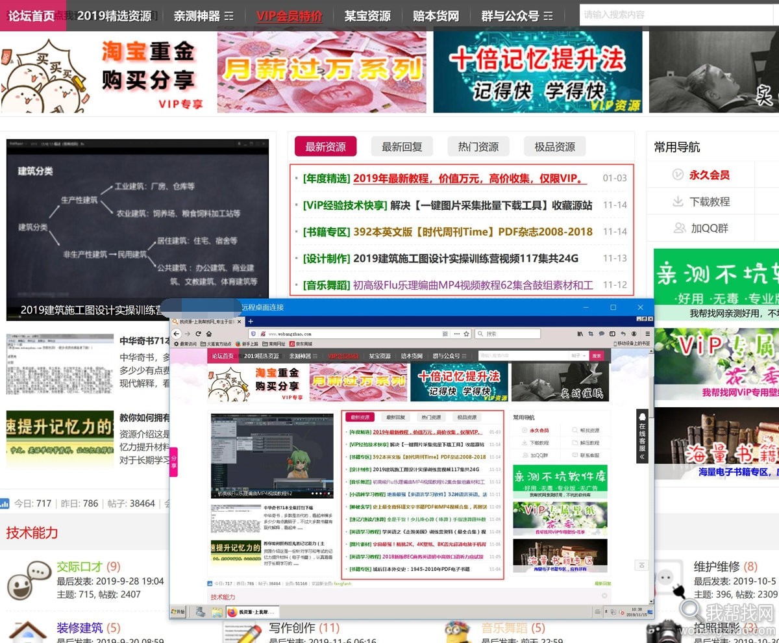The width and height of the screenshot is (779, 643).
Task: Click tracking protection shield icon in remote Firefox
Action: pos(253,334)
